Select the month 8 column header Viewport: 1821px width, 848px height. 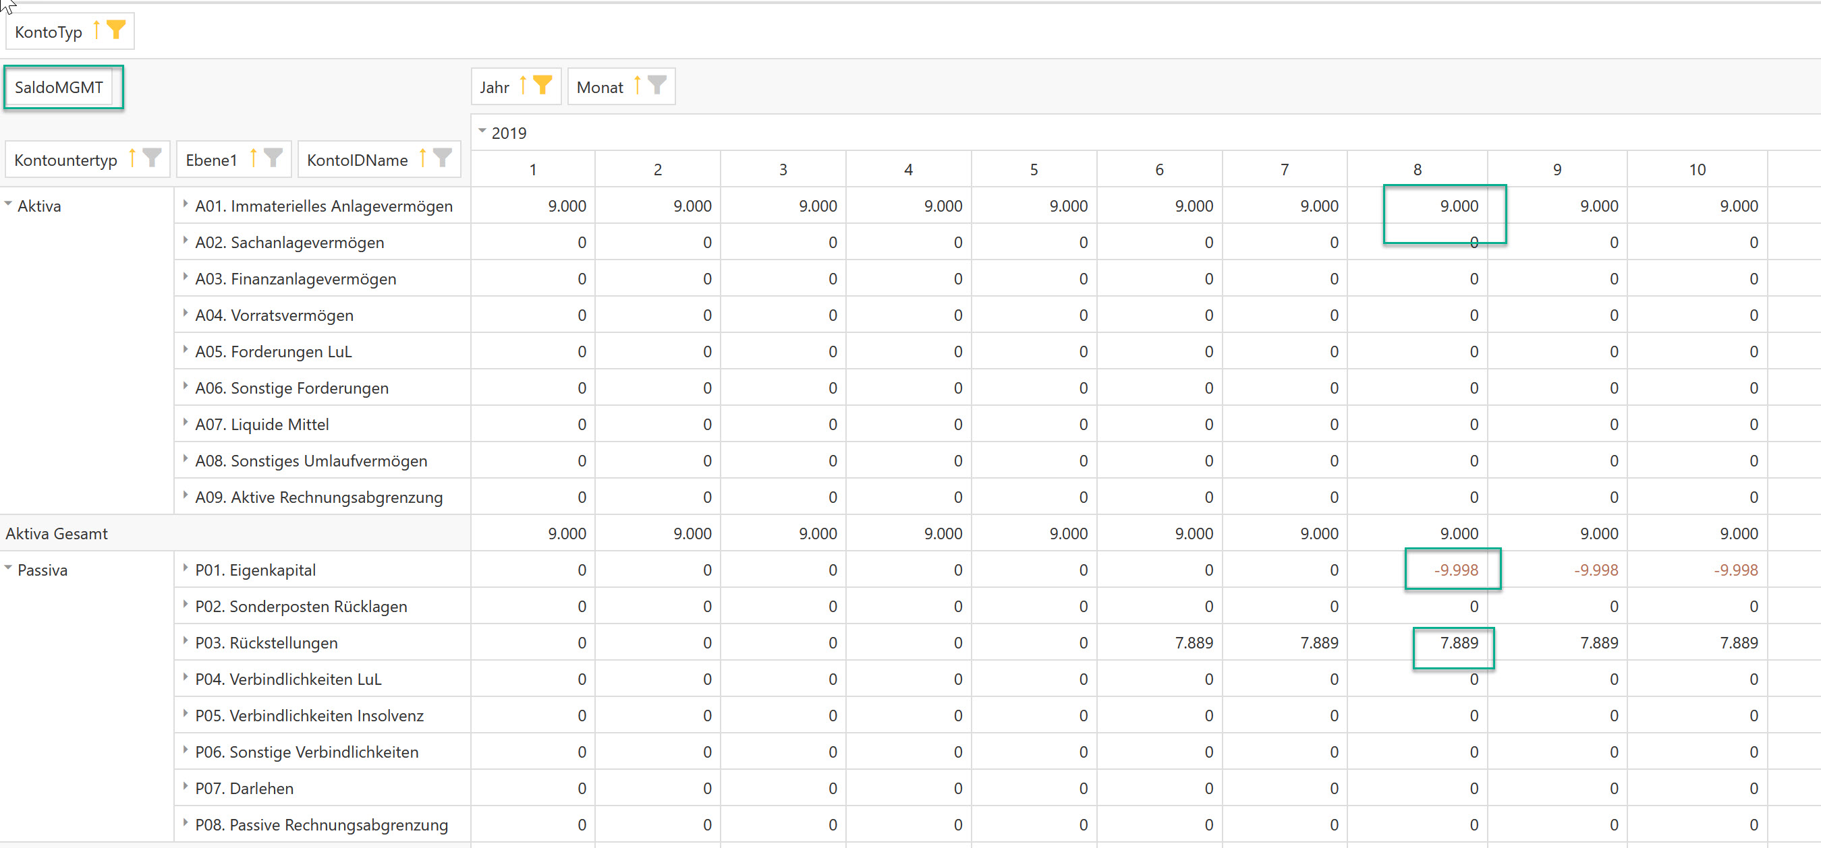click(1417, 169)
